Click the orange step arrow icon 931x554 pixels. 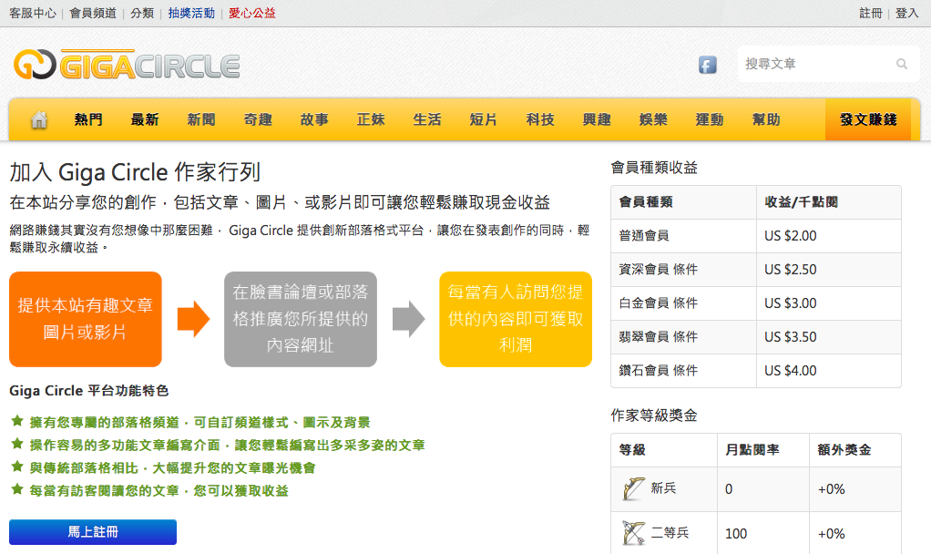point(193,319)
